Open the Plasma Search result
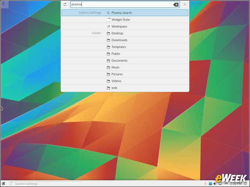The image size is (250, 187). tap(125, 13)
